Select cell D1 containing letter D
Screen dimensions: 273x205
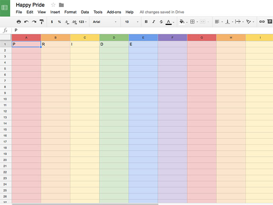click(114, 44)
